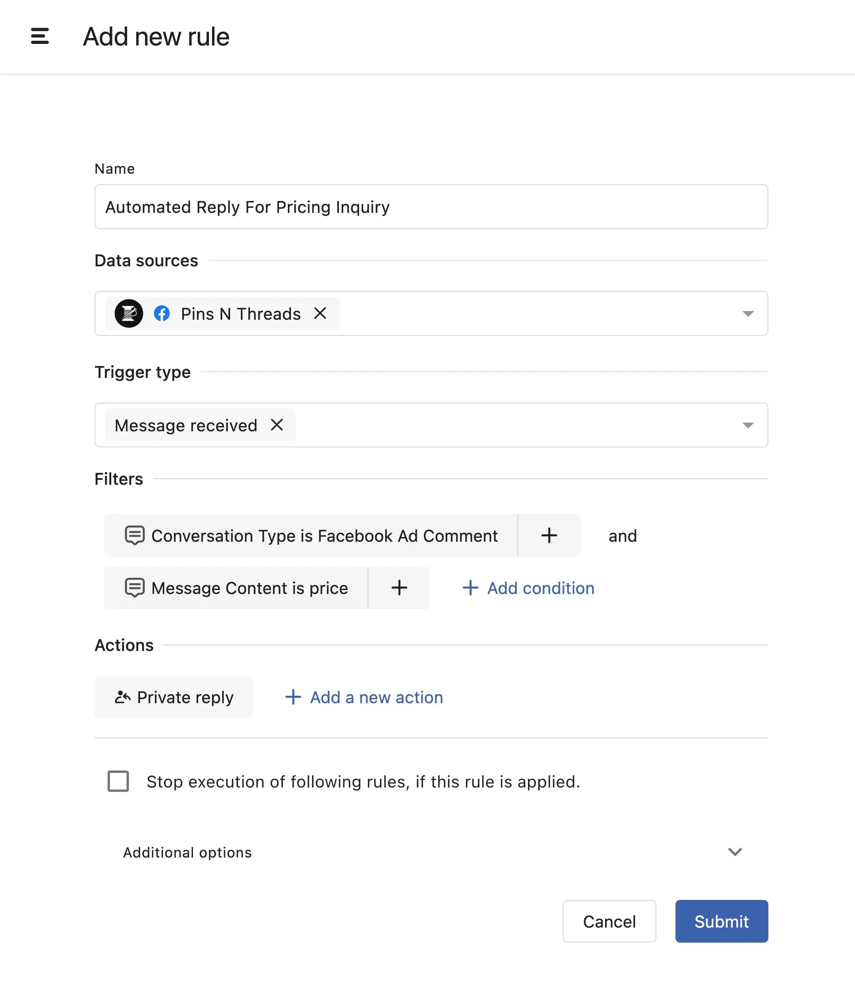Click the rule Name input field

431,207
